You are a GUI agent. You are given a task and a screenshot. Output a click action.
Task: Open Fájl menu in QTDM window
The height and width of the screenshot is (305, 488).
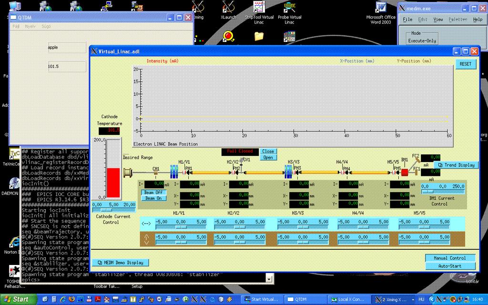point(16,27)
